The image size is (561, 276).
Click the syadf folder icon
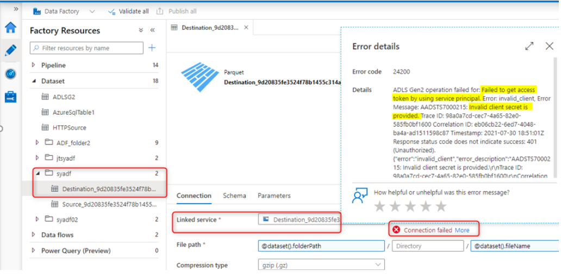click(x=49, y=173)
